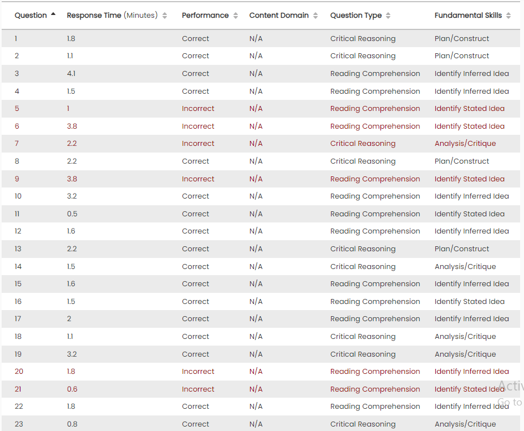The height and width of the screenshot is (431, 524).
Task: Click the Content Domain column header label
Action: tap(279, 16)
